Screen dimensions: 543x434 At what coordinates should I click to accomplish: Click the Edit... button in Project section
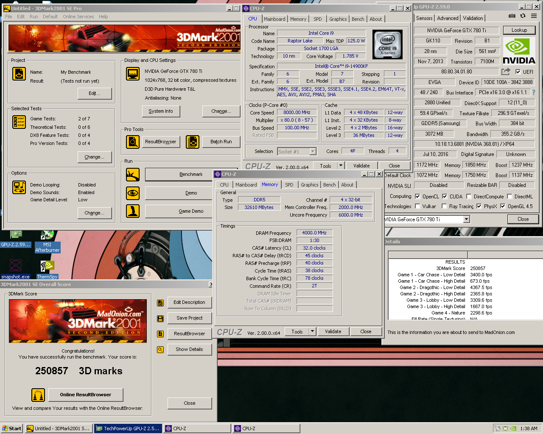95,93
